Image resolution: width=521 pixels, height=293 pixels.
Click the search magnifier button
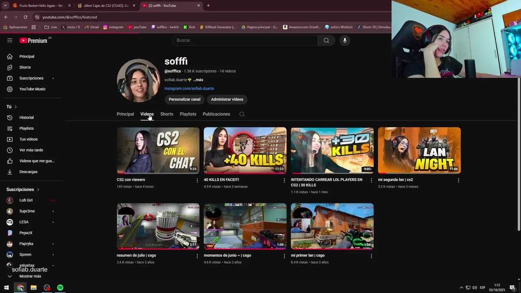click(x=326, y=40)
